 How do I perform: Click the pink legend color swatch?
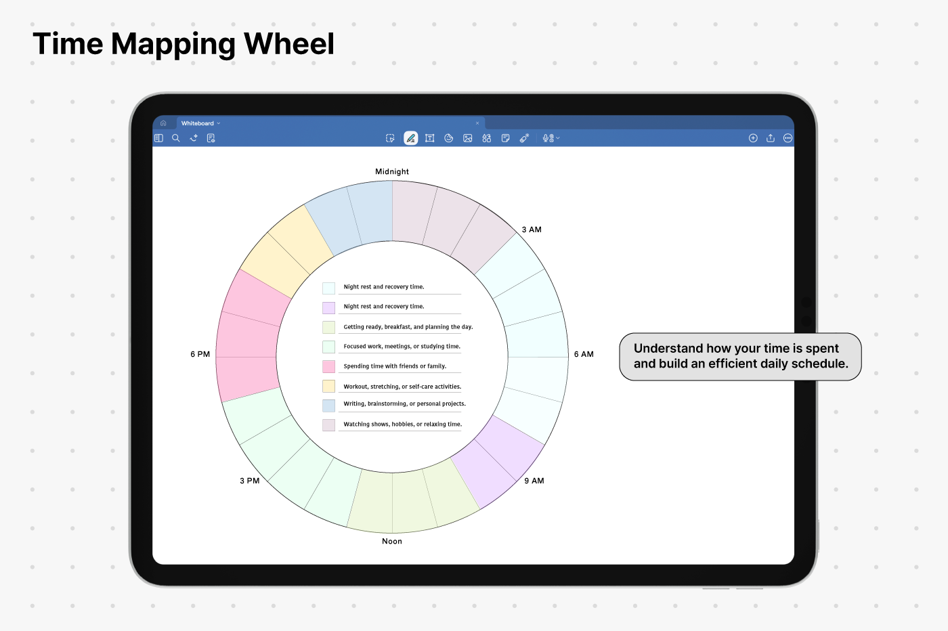click(x=328, y=366)
